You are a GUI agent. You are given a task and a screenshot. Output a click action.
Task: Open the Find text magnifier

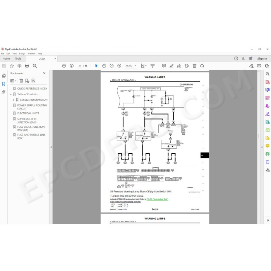[x=35, y=66]
